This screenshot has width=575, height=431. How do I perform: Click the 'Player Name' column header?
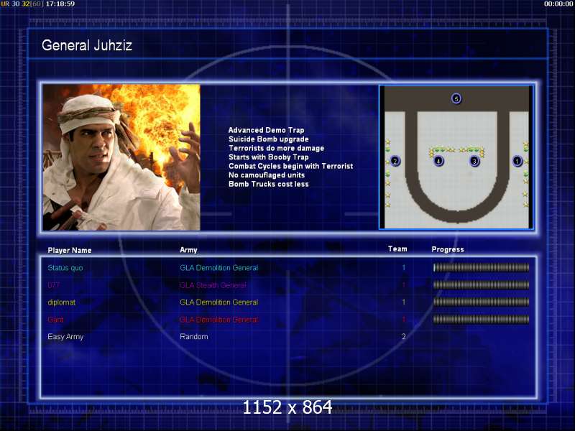click(70, 250)
